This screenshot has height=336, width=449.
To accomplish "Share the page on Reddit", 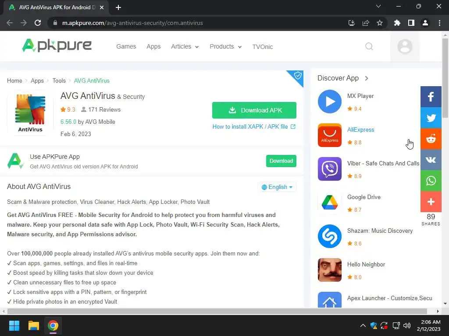I will click(431, 139).
